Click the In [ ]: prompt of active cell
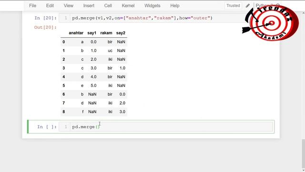Viewport: 305px width, 172px height. (47, 127)
